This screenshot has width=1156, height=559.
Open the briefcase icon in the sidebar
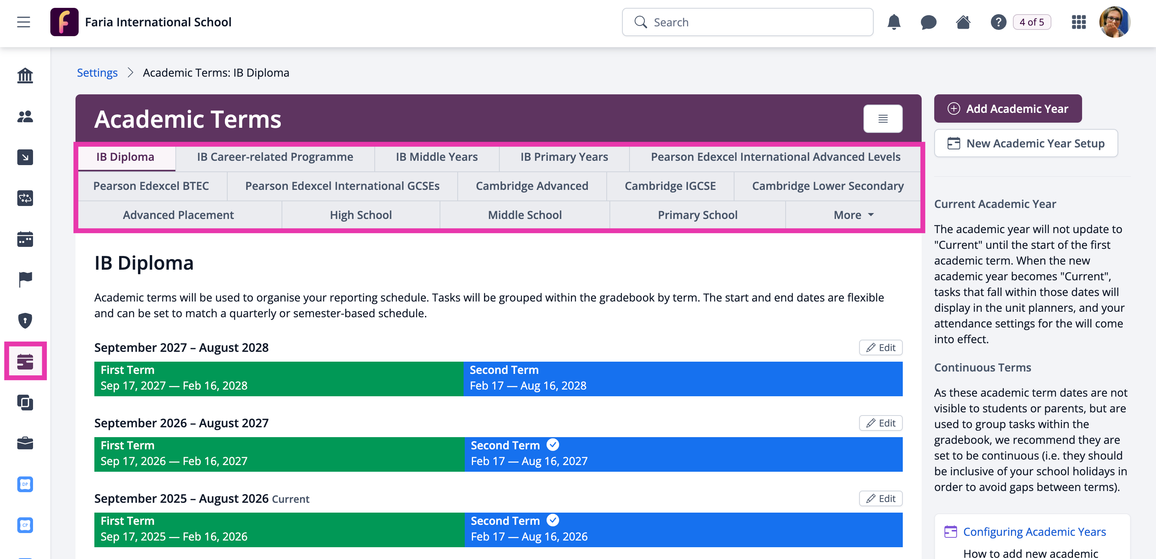pos(25,443)
